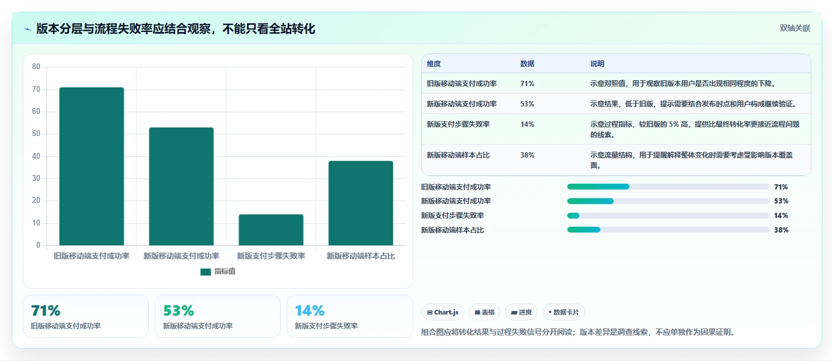
Task: Click the 旧版移动端支付成功率 progress bar
Action: pos(668,187)
